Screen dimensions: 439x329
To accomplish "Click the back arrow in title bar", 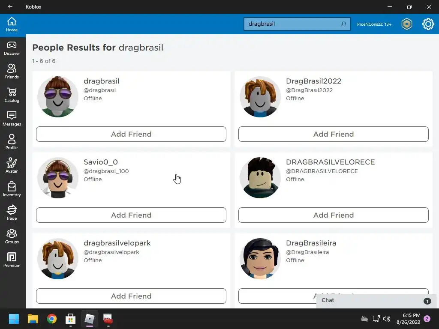I will (x=10, y=7).
